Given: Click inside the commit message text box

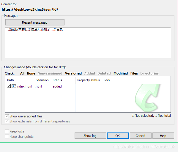Looking at the screenshot, I should pos(88,43).
